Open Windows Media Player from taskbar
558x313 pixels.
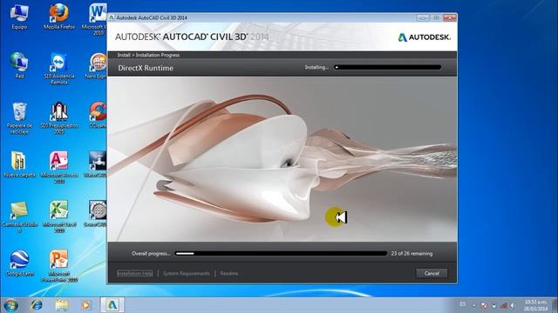[85, 305]
